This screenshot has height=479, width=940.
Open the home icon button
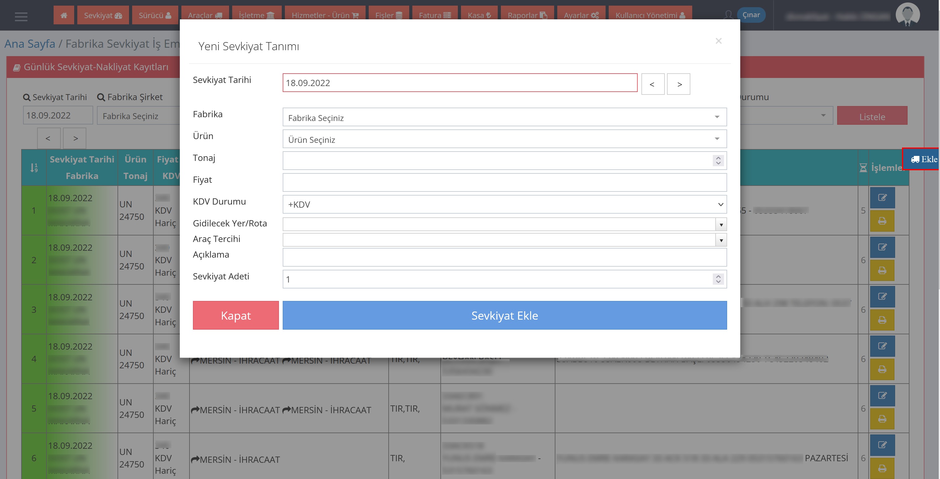click(x=64, y=15)
